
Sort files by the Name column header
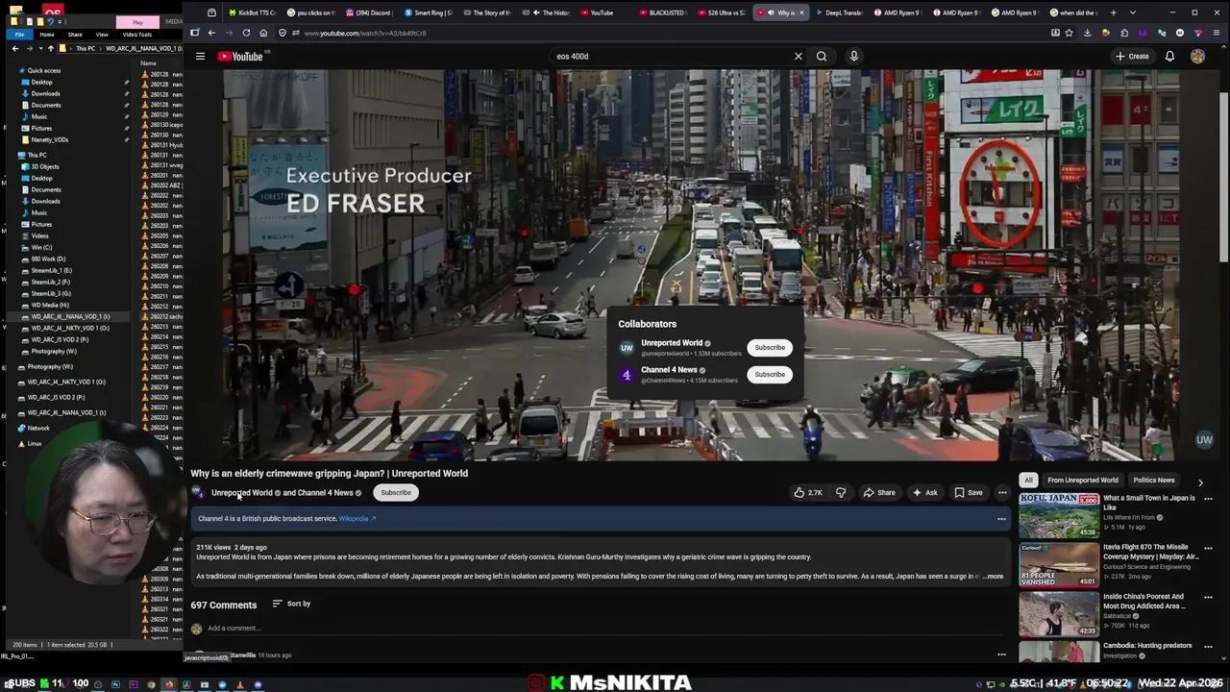click(x=148, y=63)
